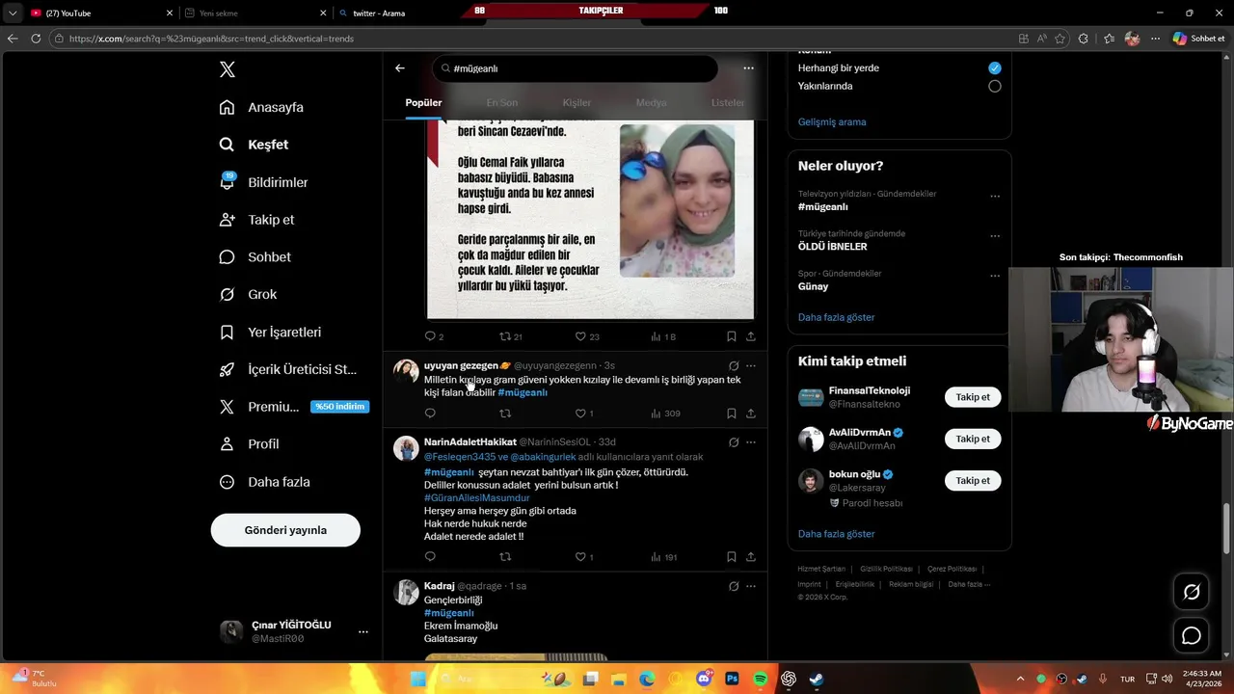Viewport: 1234px width, 694px height.
Task: Follow FinansalTeknoloji account
Action: 973,397
